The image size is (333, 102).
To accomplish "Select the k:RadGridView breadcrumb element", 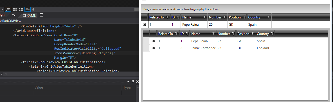I will (x=10, y=21).
